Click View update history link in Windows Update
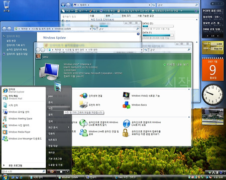 (x=16, y=45)
